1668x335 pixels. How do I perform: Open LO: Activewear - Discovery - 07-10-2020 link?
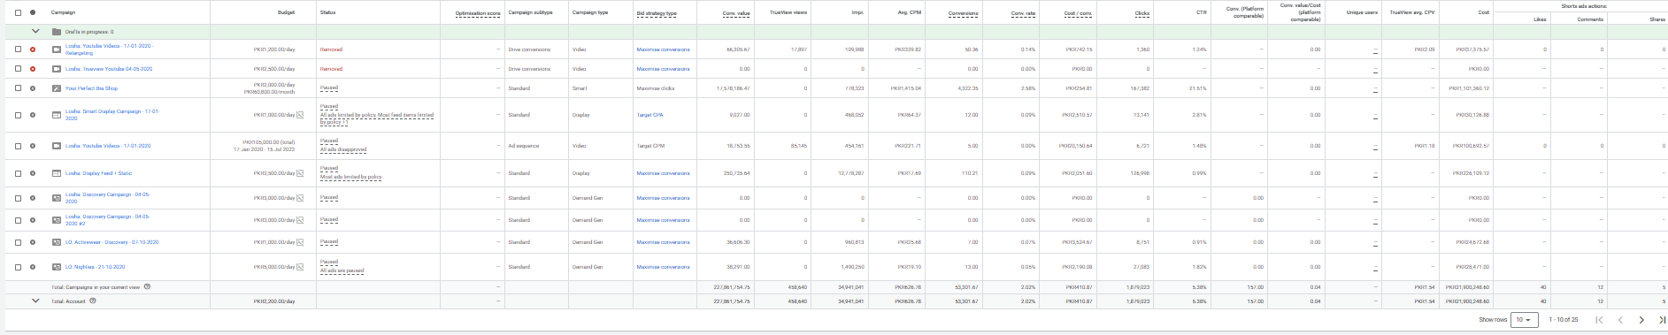tap(111, 242)
